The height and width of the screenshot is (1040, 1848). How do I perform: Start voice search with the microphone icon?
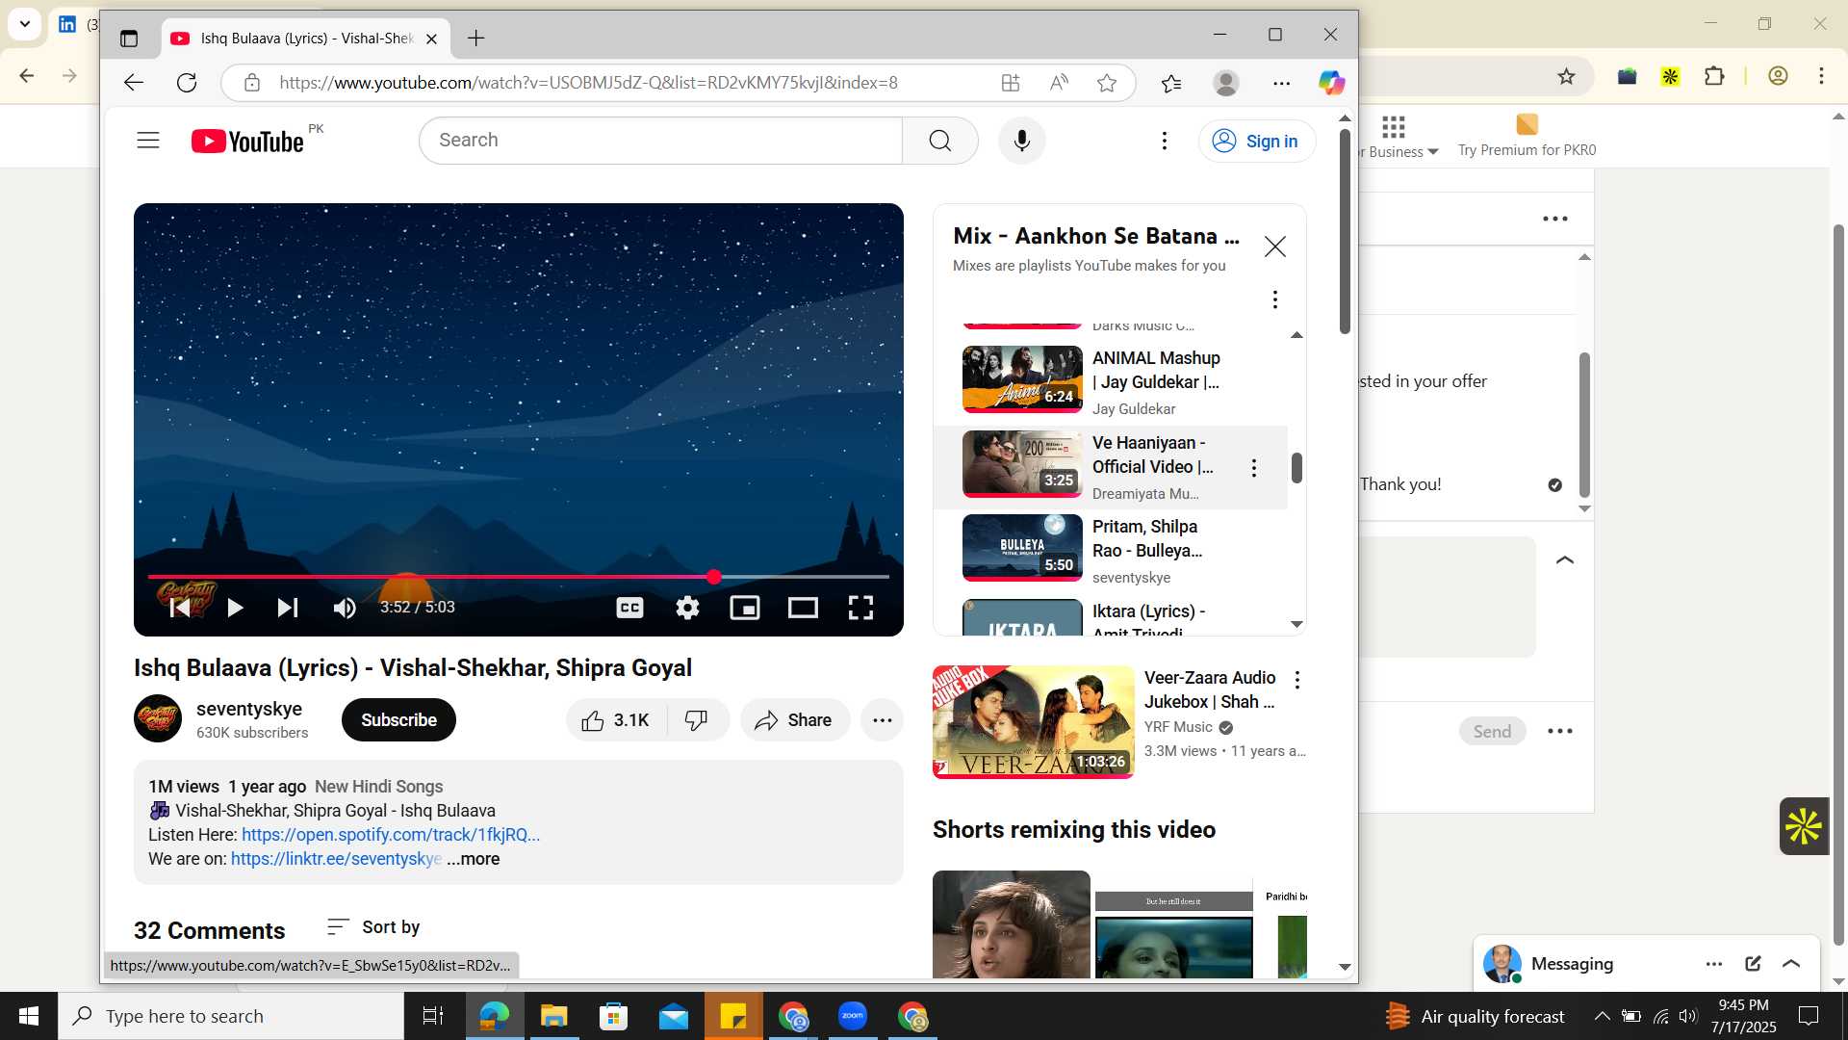1022,141
